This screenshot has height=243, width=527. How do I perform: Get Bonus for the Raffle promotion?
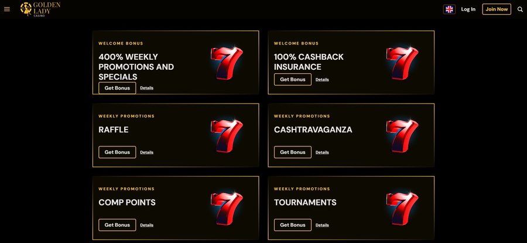117,152
